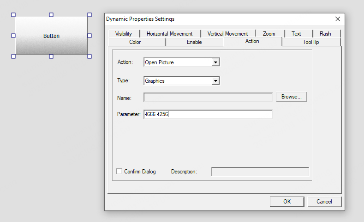Confirm settings with OK button
This screenshot has height=222, width=364.
pos(287,202)
